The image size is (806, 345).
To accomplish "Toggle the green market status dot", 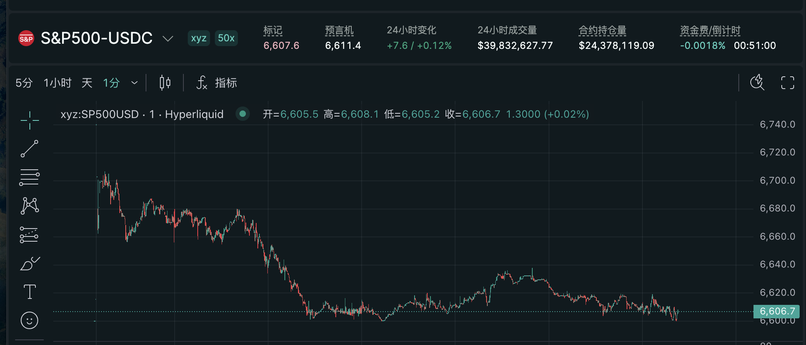I will 242,114.
